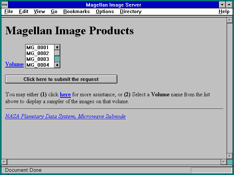Image resolution: width=234 pixels, height=175 pixels.
Task: Open the View menu
Action: 39,12
